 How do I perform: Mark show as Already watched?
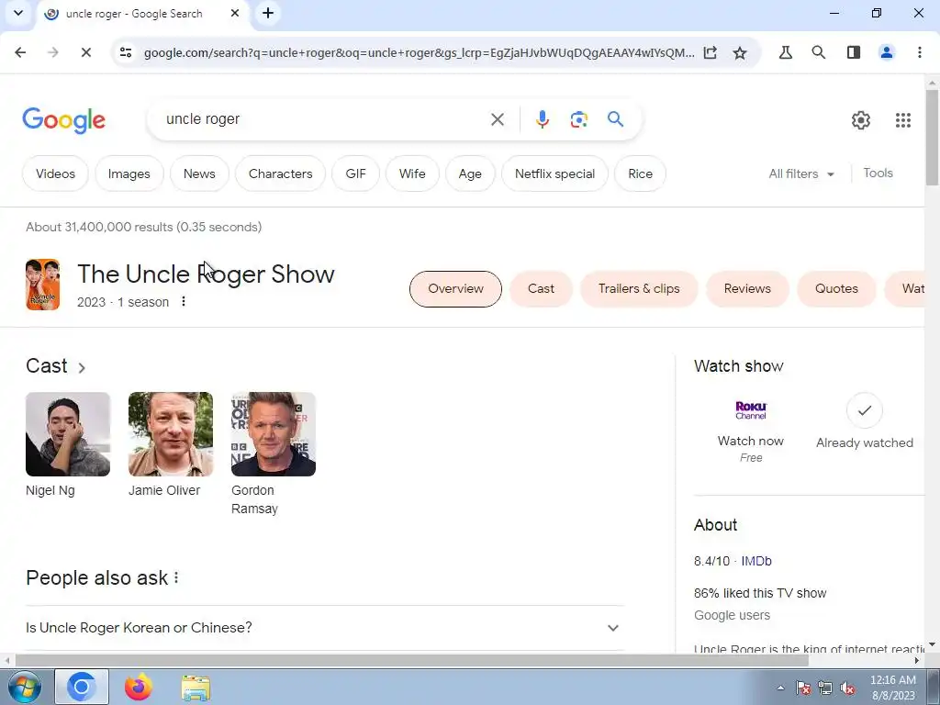(865, 422)
